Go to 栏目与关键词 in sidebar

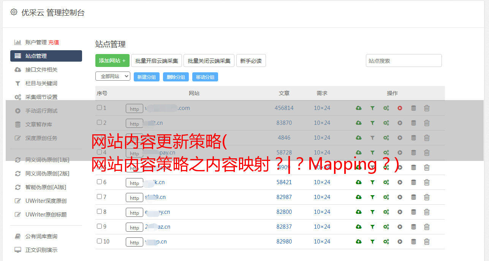point(41,83)
